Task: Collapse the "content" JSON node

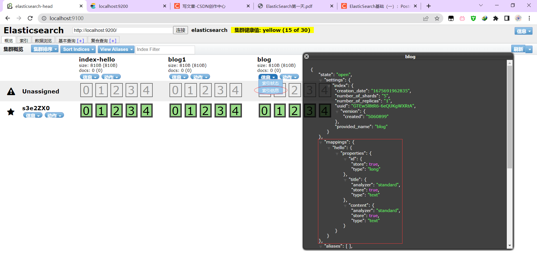Action: (345, 206)
